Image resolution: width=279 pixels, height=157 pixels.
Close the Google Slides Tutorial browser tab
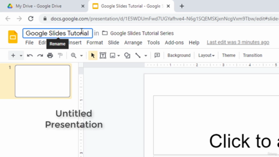(168, 6)
